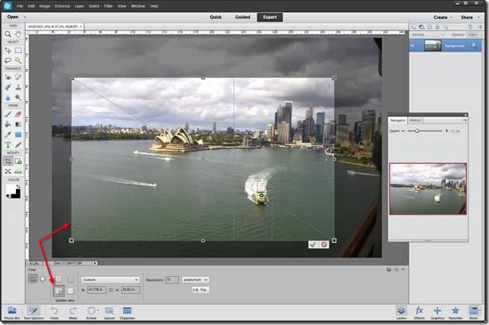
Task: Choose None overlay next to Golden ratio
Action: (70, 291)
